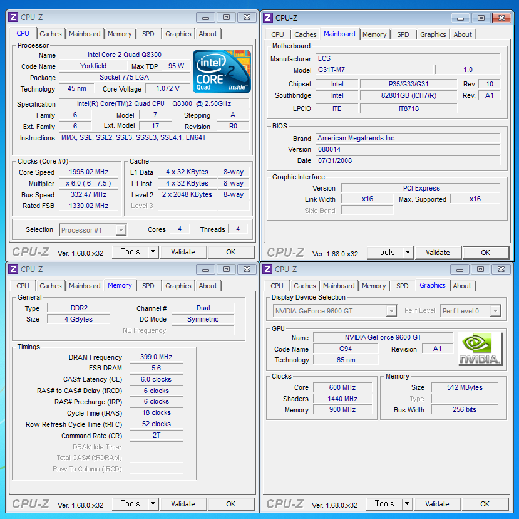Image resolution: width=519 pixels, height=519 pixels.
Task: Switch to Graphics tab in the Memory window
Action: (178, 286)
